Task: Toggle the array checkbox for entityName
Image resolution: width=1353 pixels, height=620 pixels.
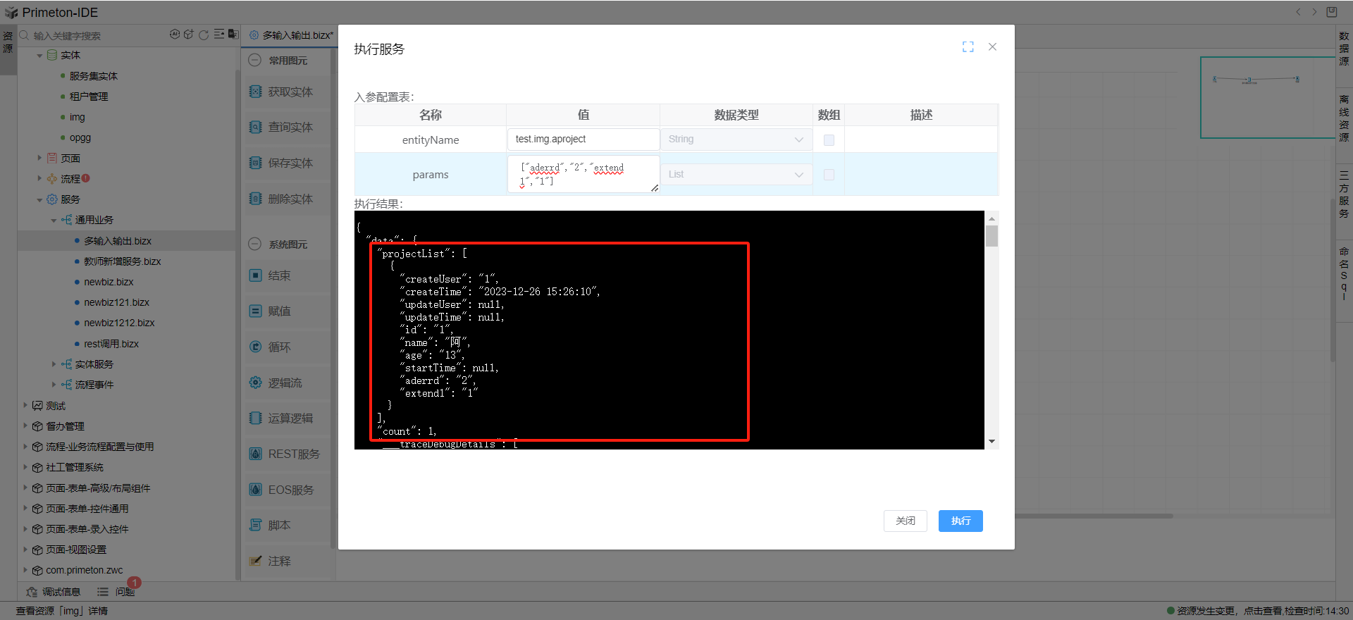Action: click(x=829, y=139)
